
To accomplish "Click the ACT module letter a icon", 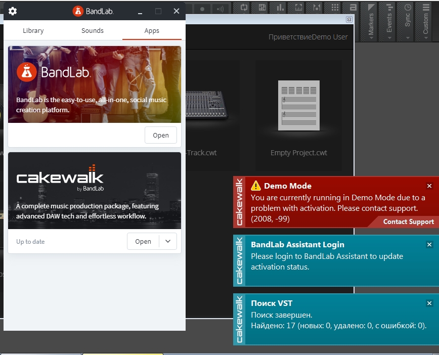I will tap(353, 7).
